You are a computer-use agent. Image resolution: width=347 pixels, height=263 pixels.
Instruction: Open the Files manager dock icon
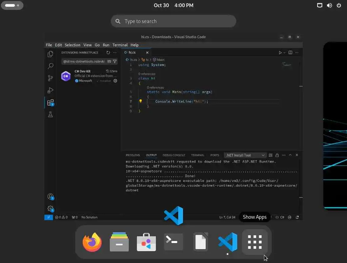[119, 242]
